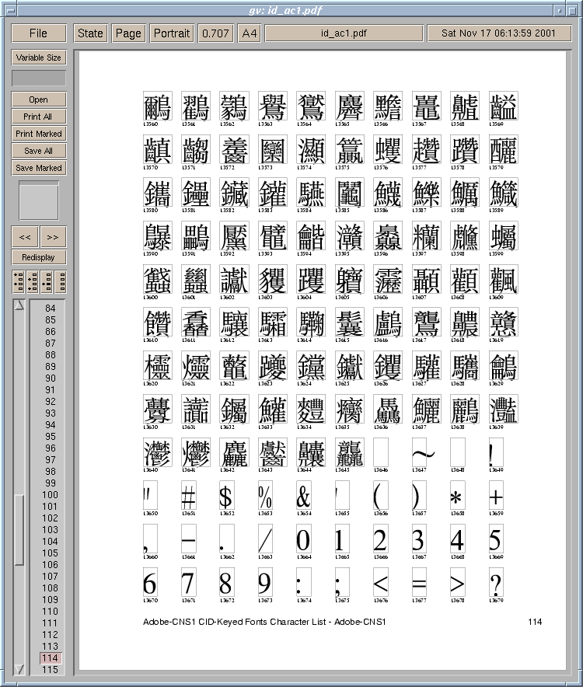
Task: Click the Save All button
Action: pos(38,151)
